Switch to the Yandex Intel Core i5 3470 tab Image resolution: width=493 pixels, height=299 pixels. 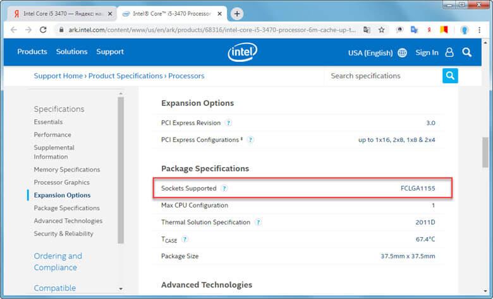63,14
